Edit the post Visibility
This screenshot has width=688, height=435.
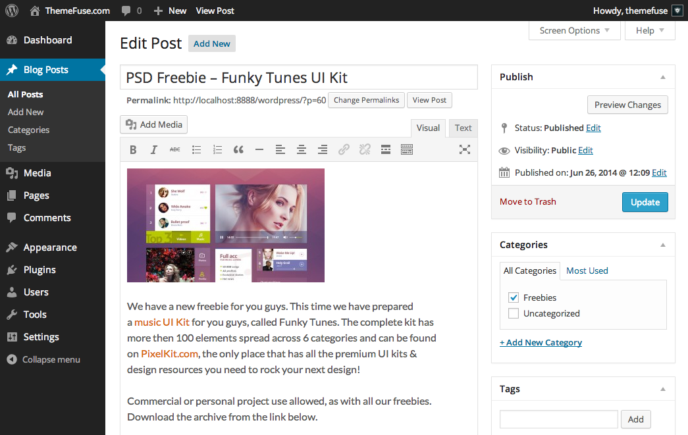(x=585, y=150)
